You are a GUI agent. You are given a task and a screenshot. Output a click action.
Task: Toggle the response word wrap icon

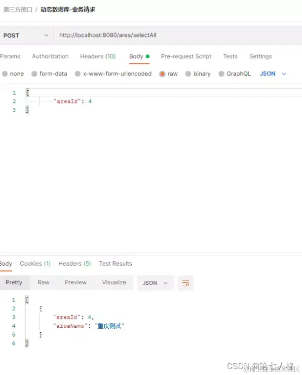pos(186,283)
